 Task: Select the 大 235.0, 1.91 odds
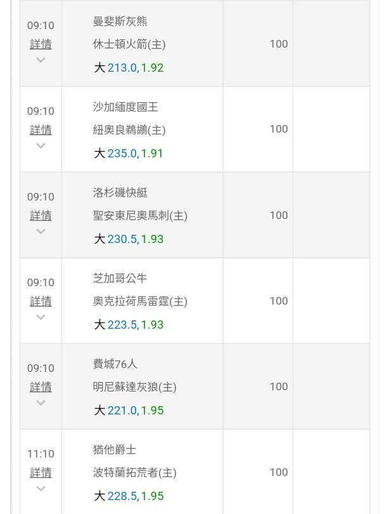tap(129, 154)
